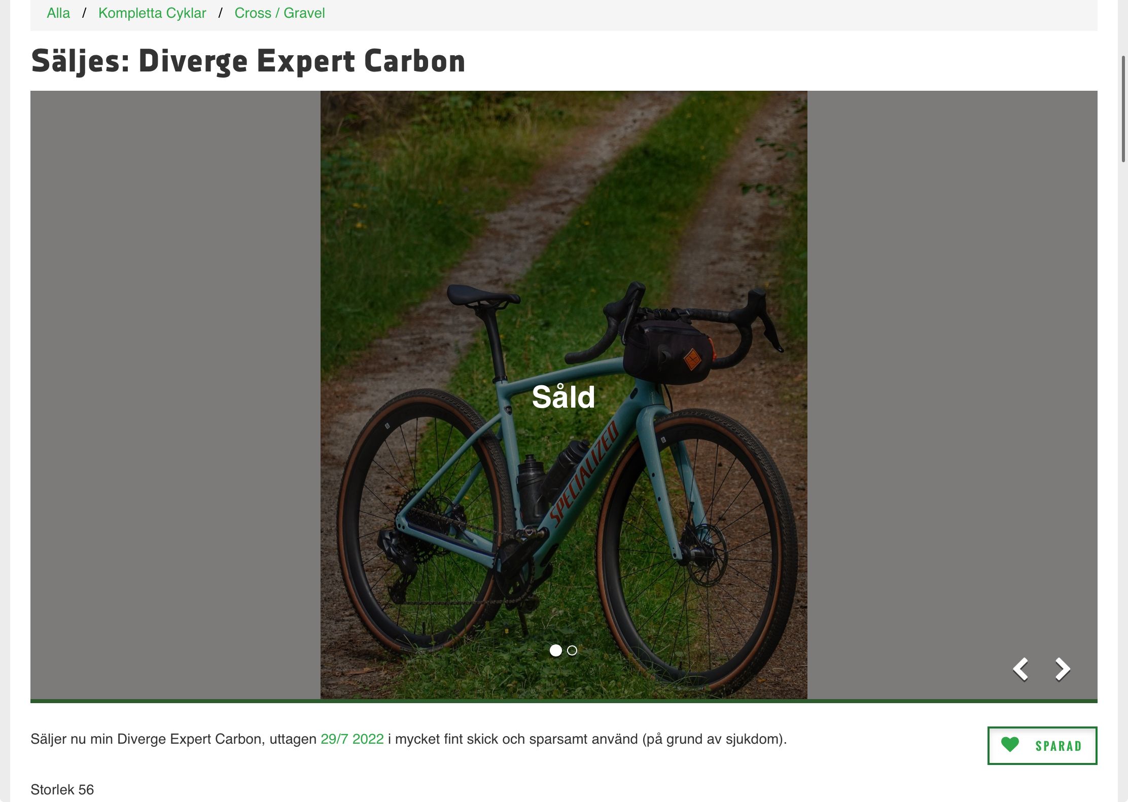Click the Såld overlay label
The height and width of the screenshot is (802, 1128).
pyautogui.click(x=563, y=397)
